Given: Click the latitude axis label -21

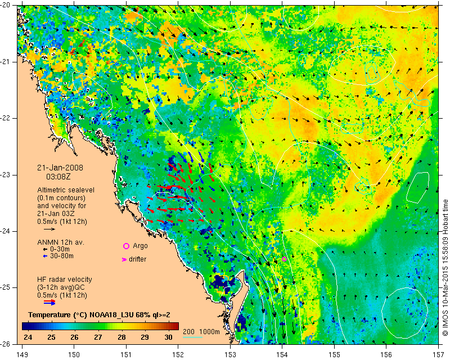Looking at the screenshot, I should [6, 62].
